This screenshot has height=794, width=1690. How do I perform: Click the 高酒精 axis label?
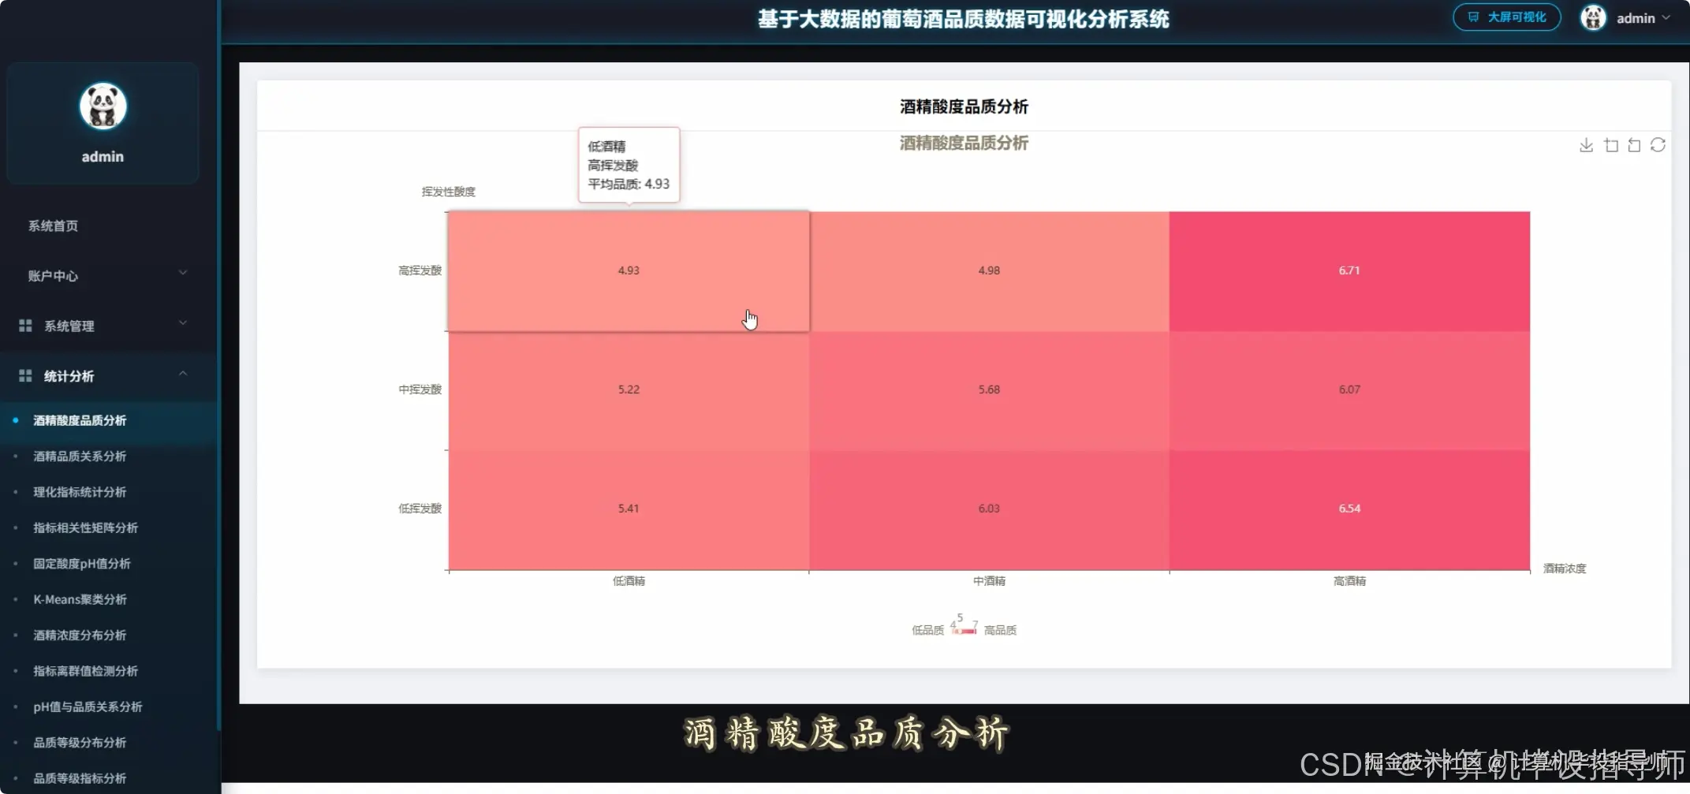pyautogui.click(x=1349, y=581)
